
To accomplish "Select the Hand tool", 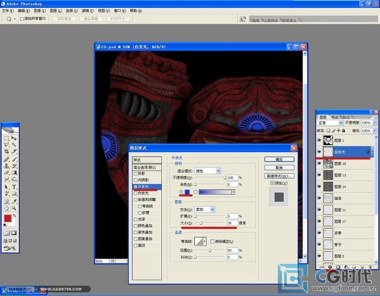I will [6, 208].
